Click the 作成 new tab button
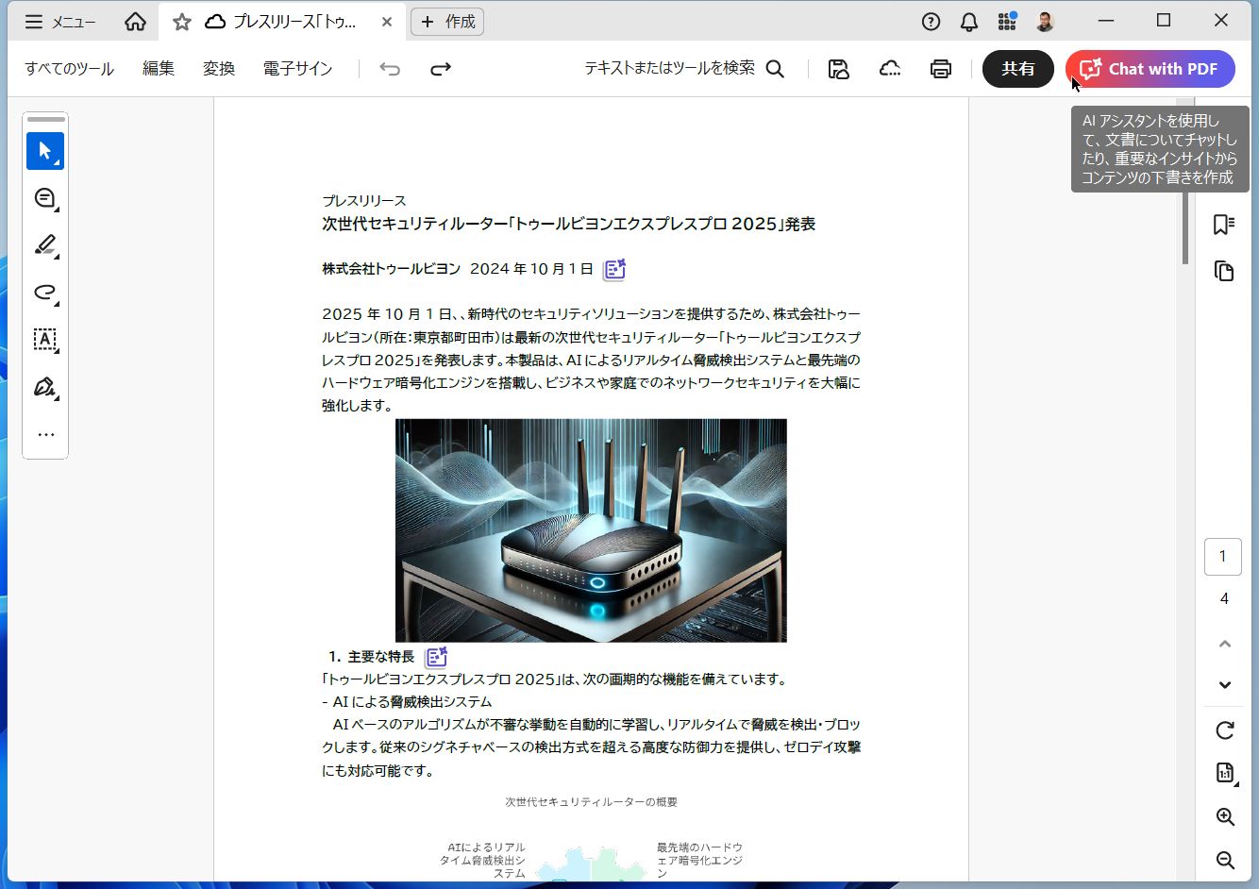 (447, 22)
